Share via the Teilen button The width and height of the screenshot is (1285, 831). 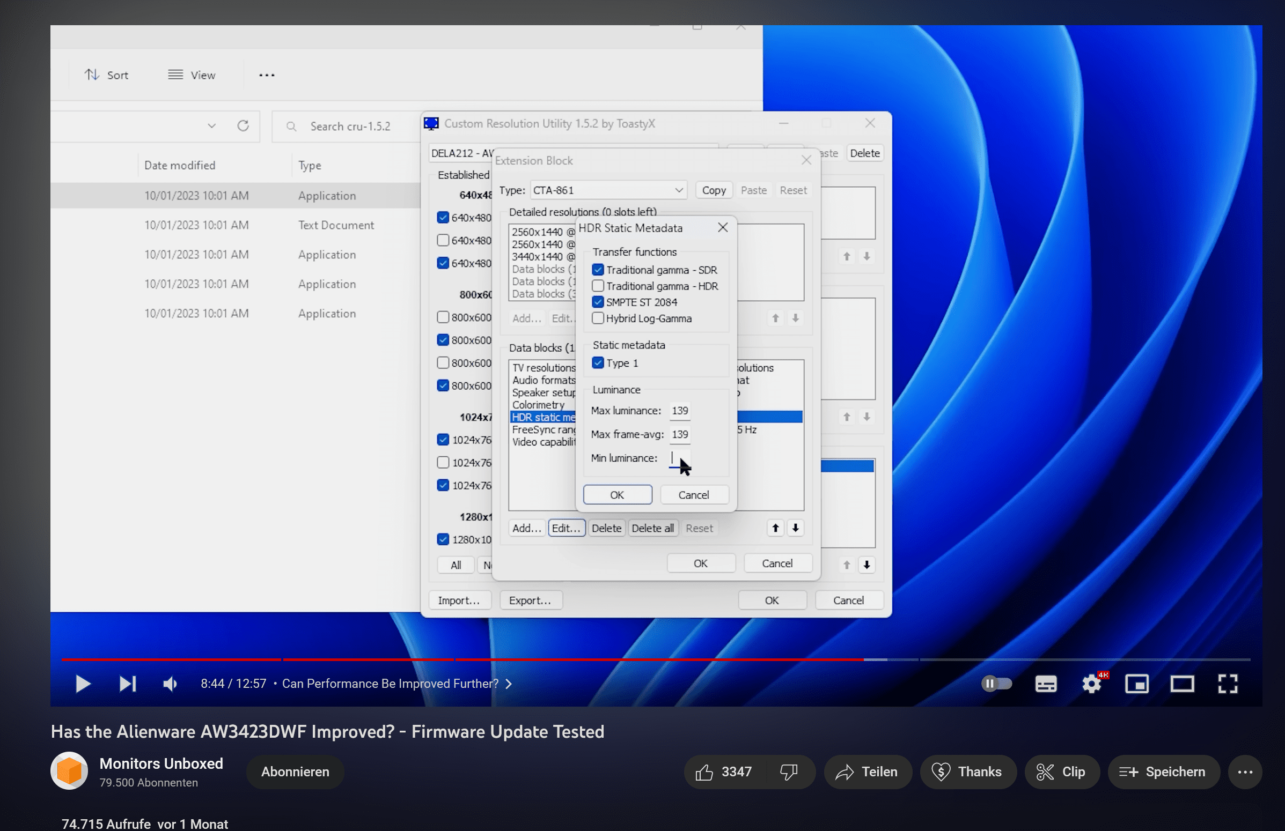[868, 772]
